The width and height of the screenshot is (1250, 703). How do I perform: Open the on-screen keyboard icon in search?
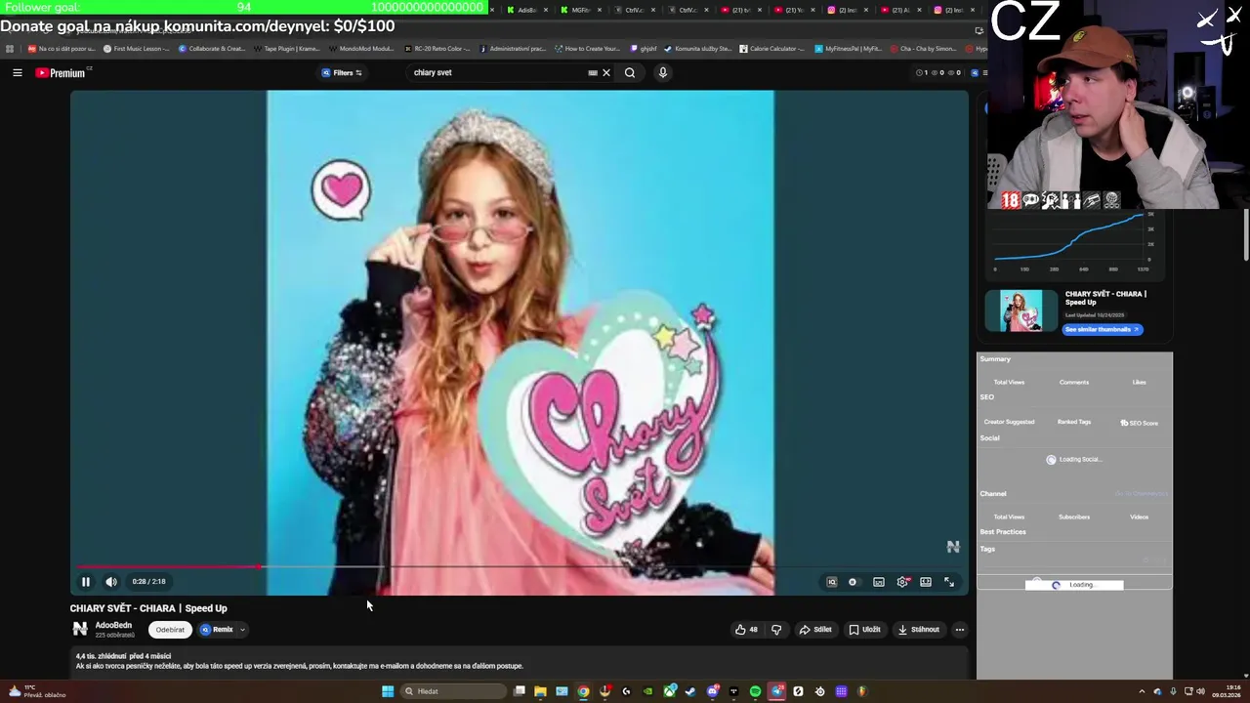pos(593,72)
